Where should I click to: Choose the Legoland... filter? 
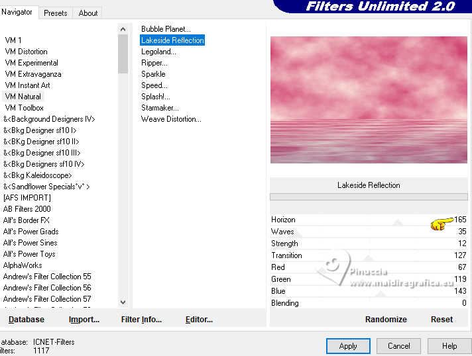(x=158, y=52)
